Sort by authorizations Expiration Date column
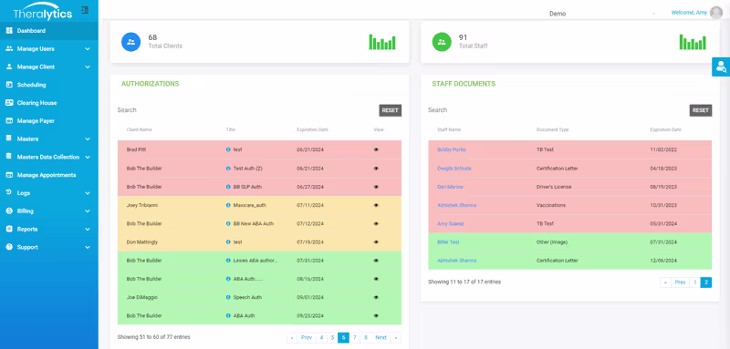Screen dimensions: 730x349 312,129
